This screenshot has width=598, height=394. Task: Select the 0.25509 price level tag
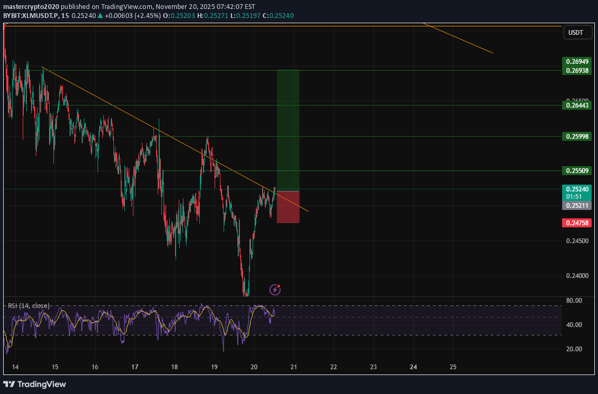576,170
